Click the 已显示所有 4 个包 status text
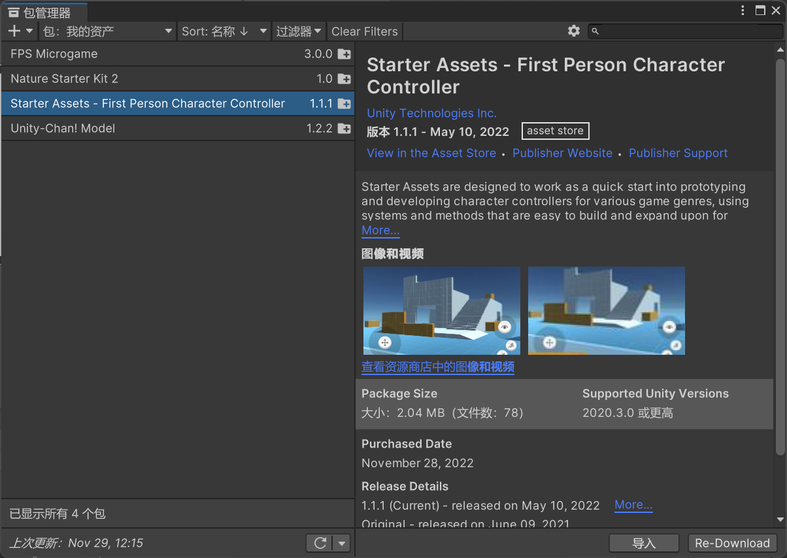The image size is (787, 558). [58, 514]
